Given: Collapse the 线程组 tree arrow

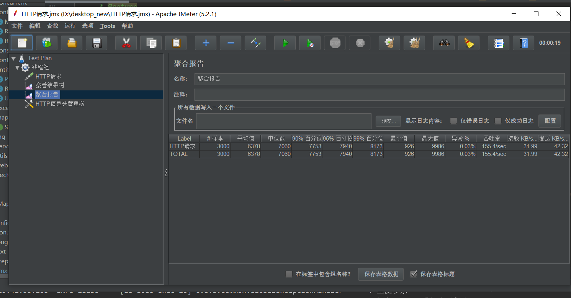Looking at the screenshot, I should 17,68.
